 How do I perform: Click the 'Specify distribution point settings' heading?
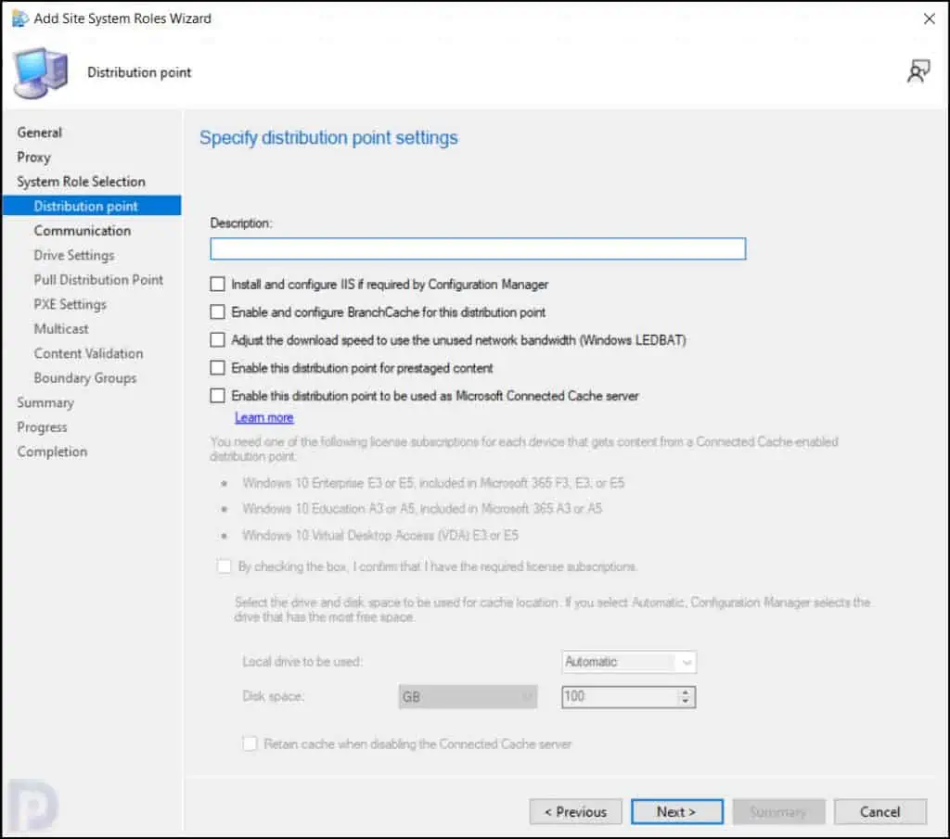click(329, 138)
